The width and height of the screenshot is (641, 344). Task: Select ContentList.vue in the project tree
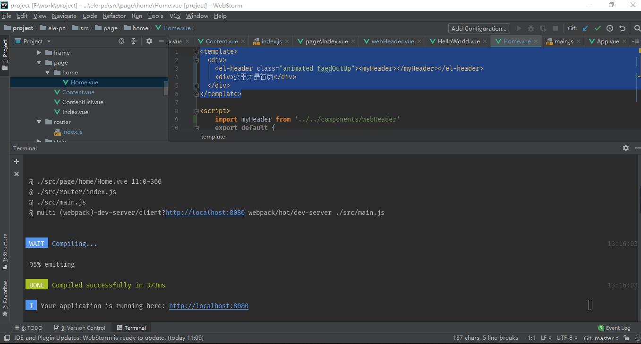pos(82,102)
